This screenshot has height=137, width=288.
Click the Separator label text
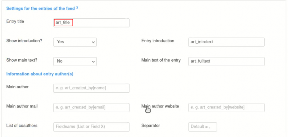coord(150,126)
